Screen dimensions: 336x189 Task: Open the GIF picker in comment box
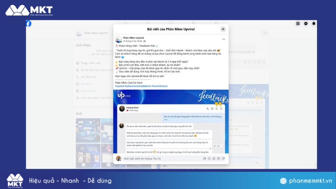218,159
